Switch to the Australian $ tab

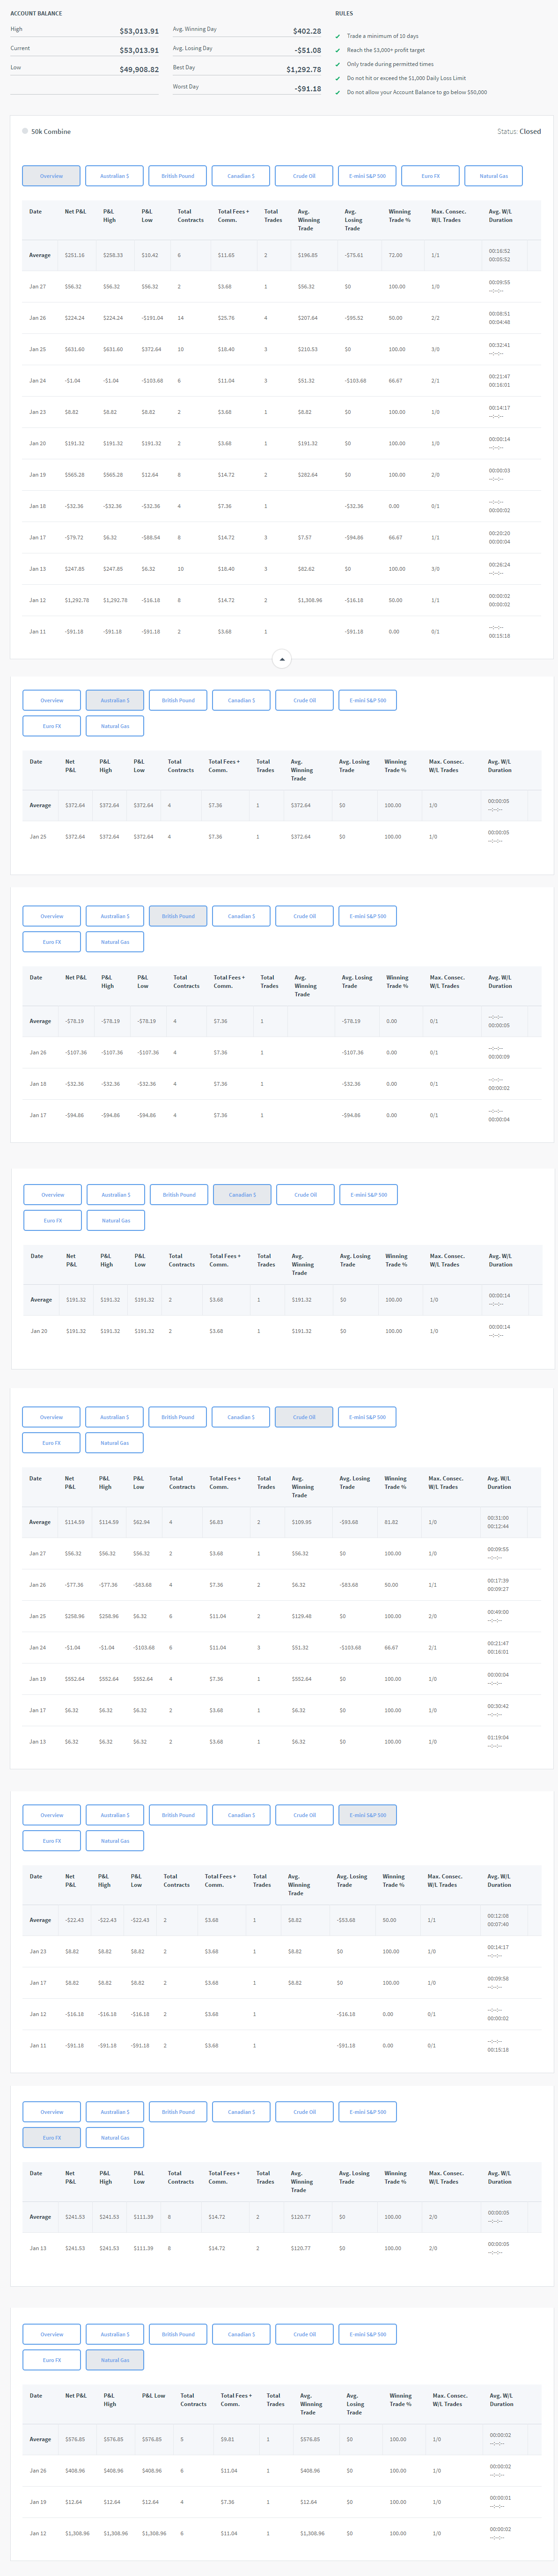click(115, 175)
